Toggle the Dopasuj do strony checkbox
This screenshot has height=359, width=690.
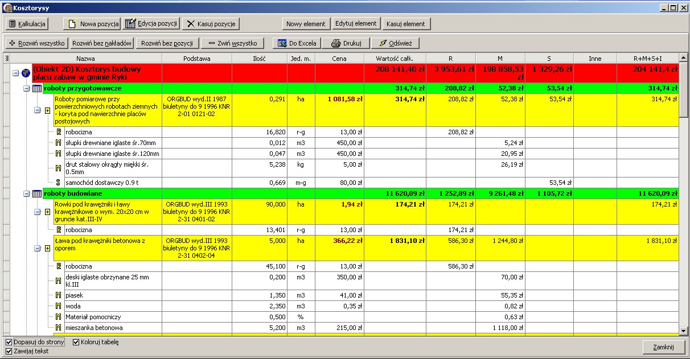[x=9, y=343]
